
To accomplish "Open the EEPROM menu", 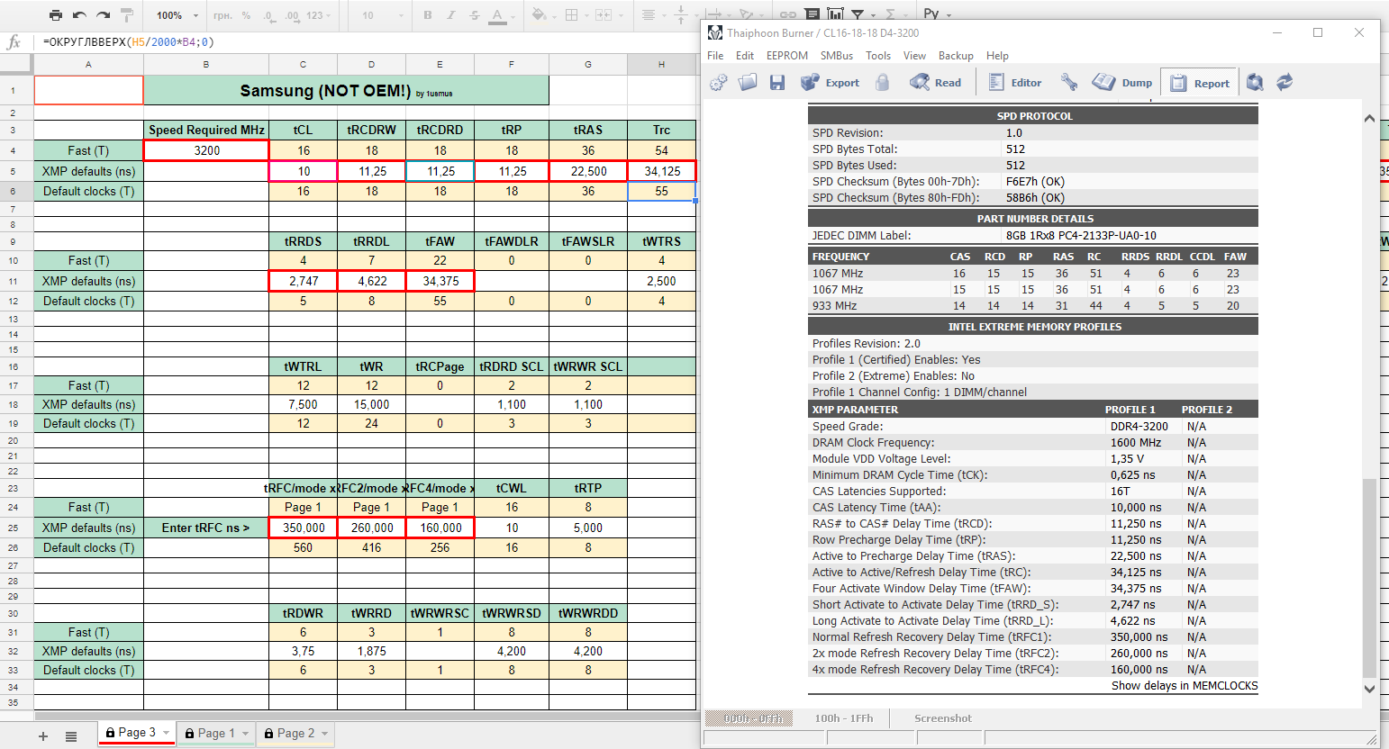I will [x=787, y=56].
